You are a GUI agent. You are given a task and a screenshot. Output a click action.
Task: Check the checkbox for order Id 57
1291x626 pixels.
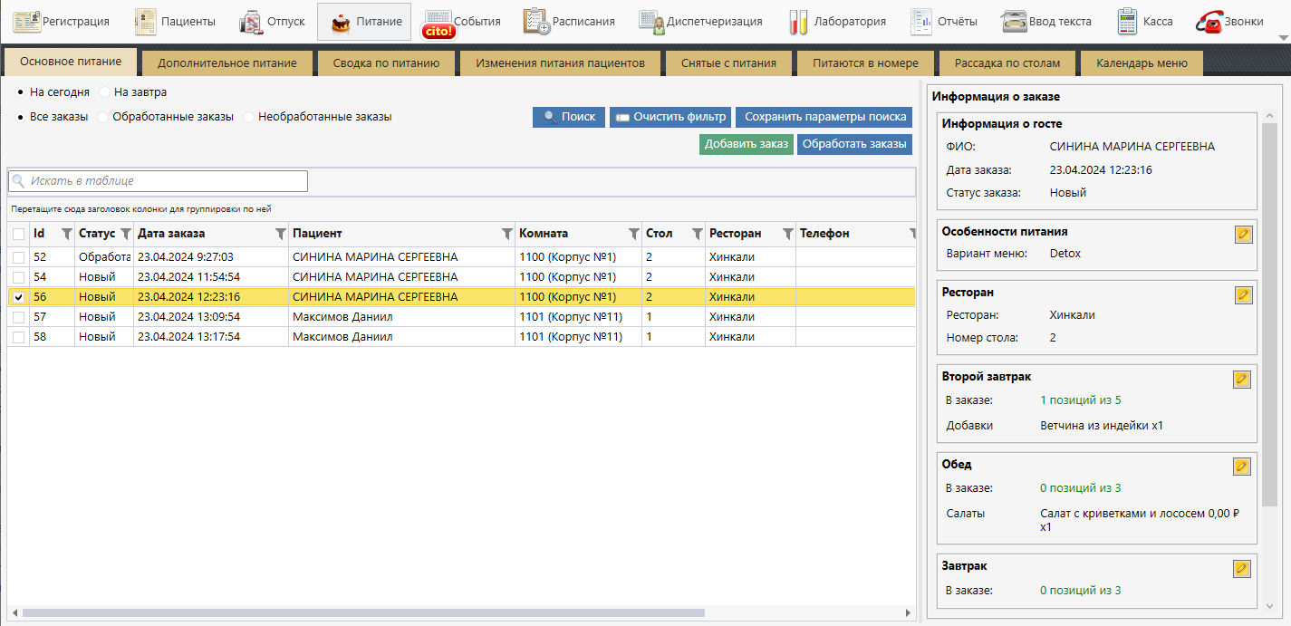(x=19, y=317)
